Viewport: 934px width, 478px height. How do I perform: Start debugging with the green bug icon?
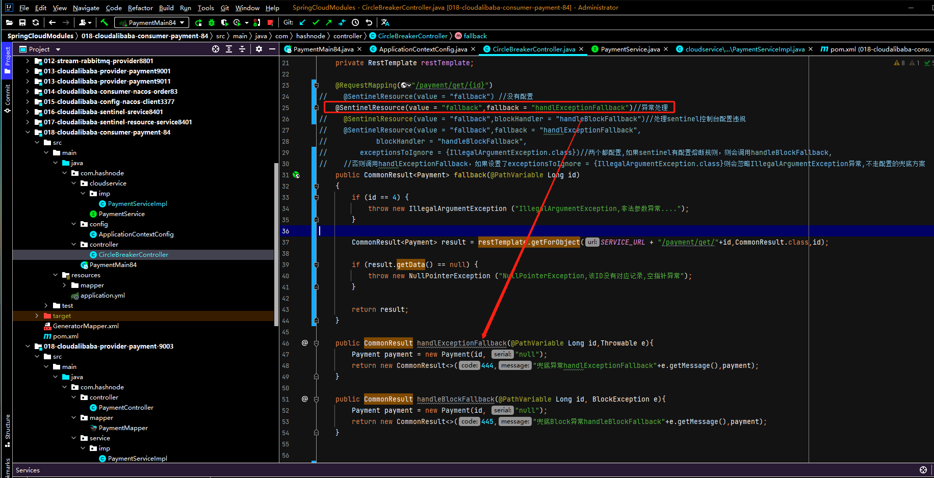212,22
